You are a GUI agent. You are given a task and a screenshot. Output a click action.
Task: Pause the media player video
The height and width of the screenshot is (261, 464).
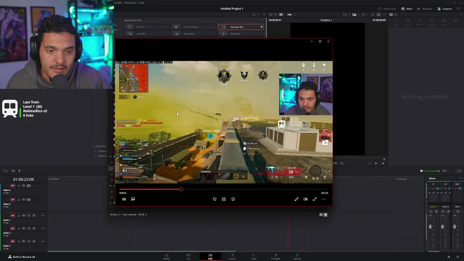224,199
